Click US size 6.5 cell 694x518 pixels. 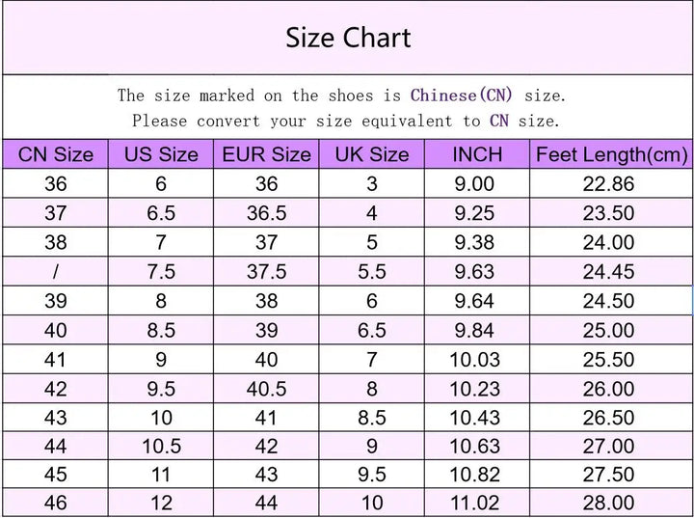[x=161, y=213]
